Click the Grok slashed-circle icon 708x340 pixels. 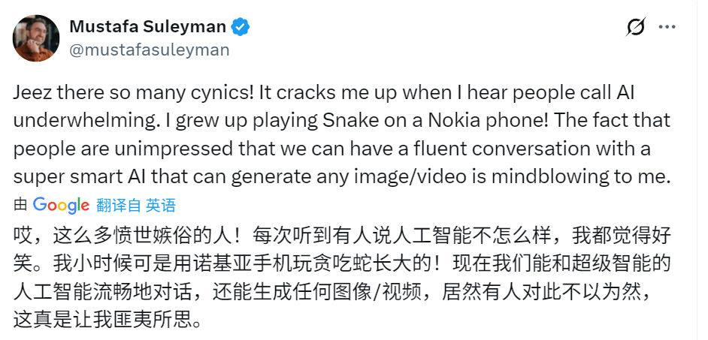[635, 28]
